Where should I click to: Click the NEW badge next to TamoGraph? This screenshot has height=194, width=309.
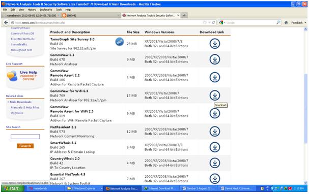point(120,42)
